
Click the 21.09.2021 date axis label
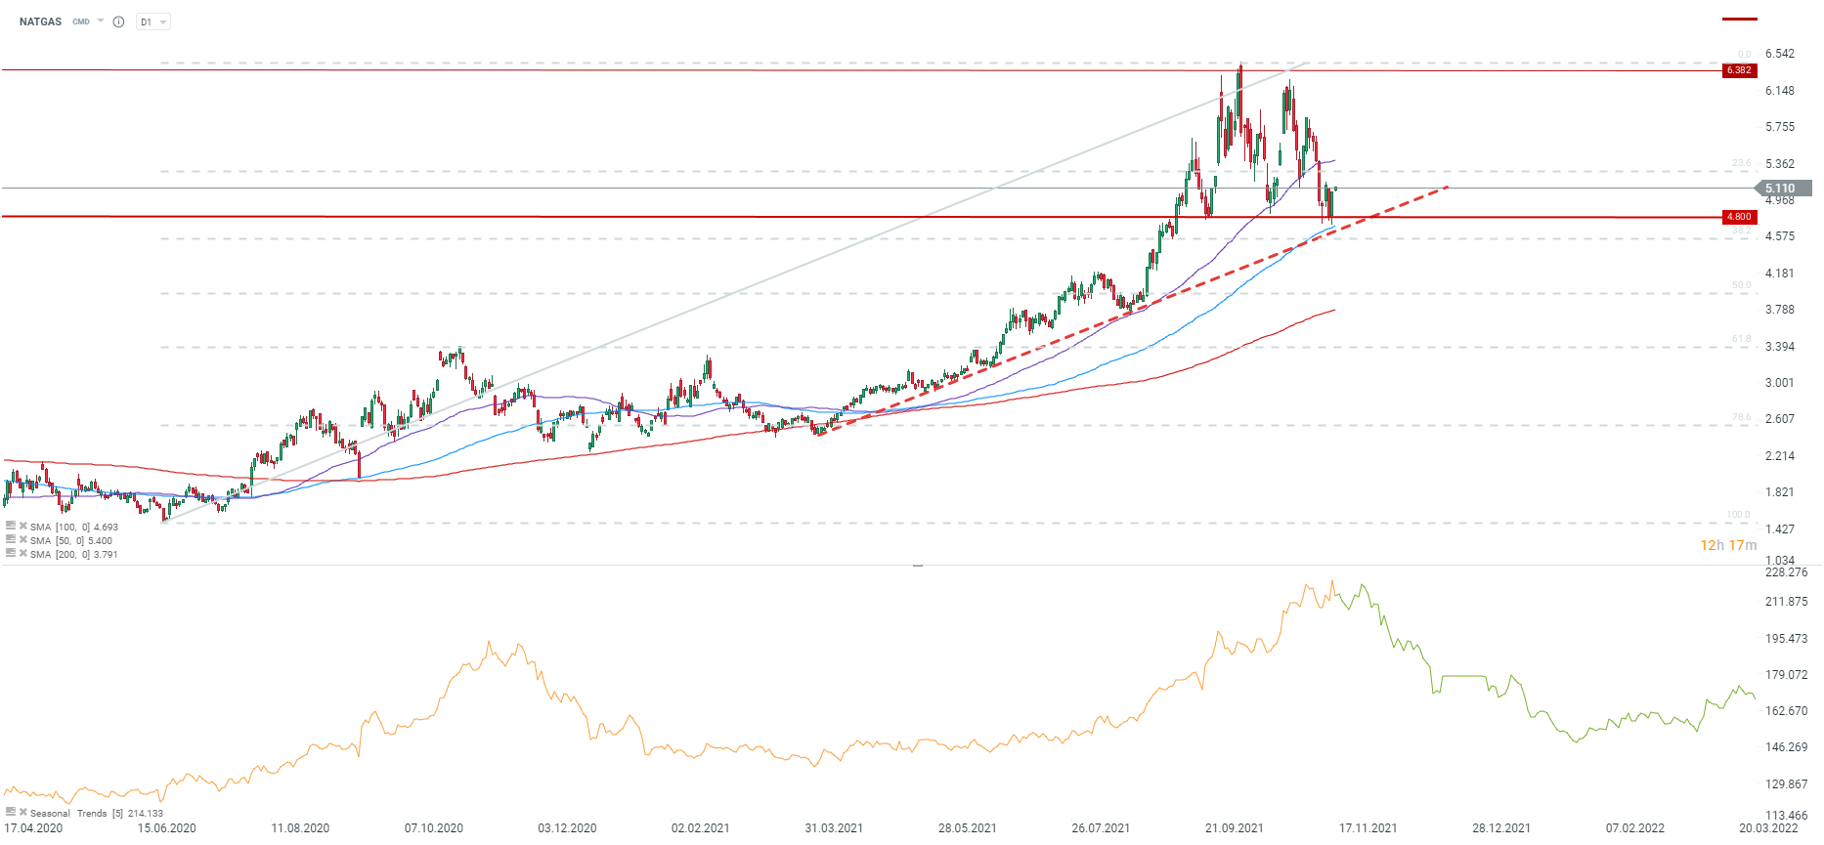click(x=1234, y=828)
